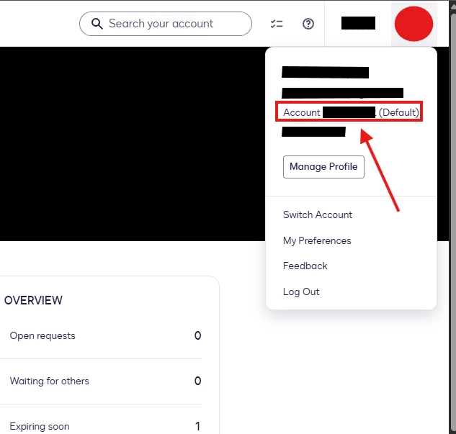This screenshot has width=456, height=434.
Task: Choose Feedback in the profile menu
Action: click(305, 266)
